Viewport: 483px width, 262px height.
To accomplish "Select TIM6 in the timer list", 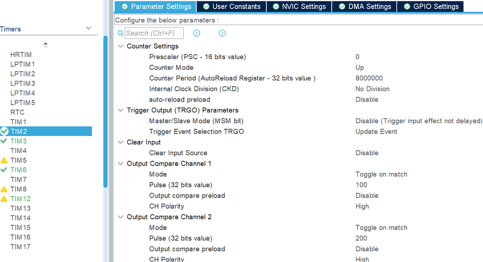I will [18, 170].
